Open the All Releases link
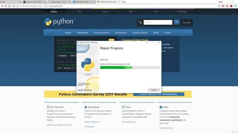Image resolution: width=238 pixels, height=134 pixels. click(x=89, y=127)
